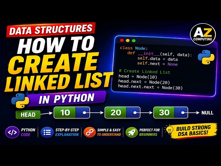The width and height of the screenshot is (221, 166).
Task: Click the 'self.data = data' line
Action: (x=157, y=59)
